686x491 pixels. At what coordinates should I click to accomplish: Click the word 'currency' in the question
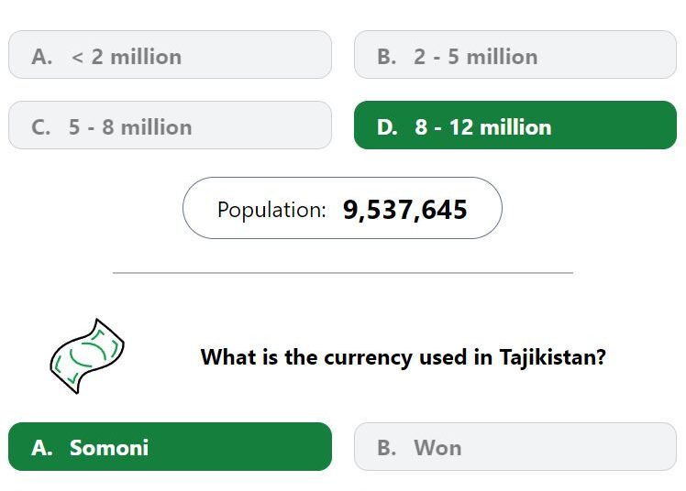(x=368, y=359)
